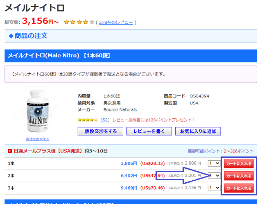Open the (62) reviews link
The height and width of the screenshot is (204, 262).
pyautogui.click(x=105, y=120)
